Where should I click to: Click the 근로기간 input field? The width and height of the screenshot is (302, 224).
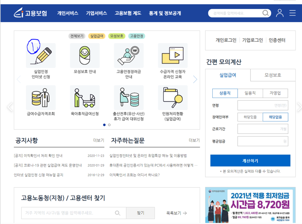[x=263, y=129]
